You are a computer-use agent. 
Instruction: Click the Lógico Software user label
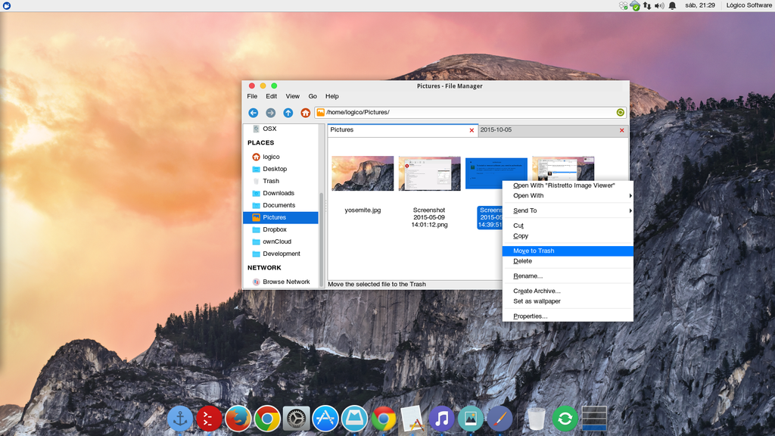coord(749,5)
